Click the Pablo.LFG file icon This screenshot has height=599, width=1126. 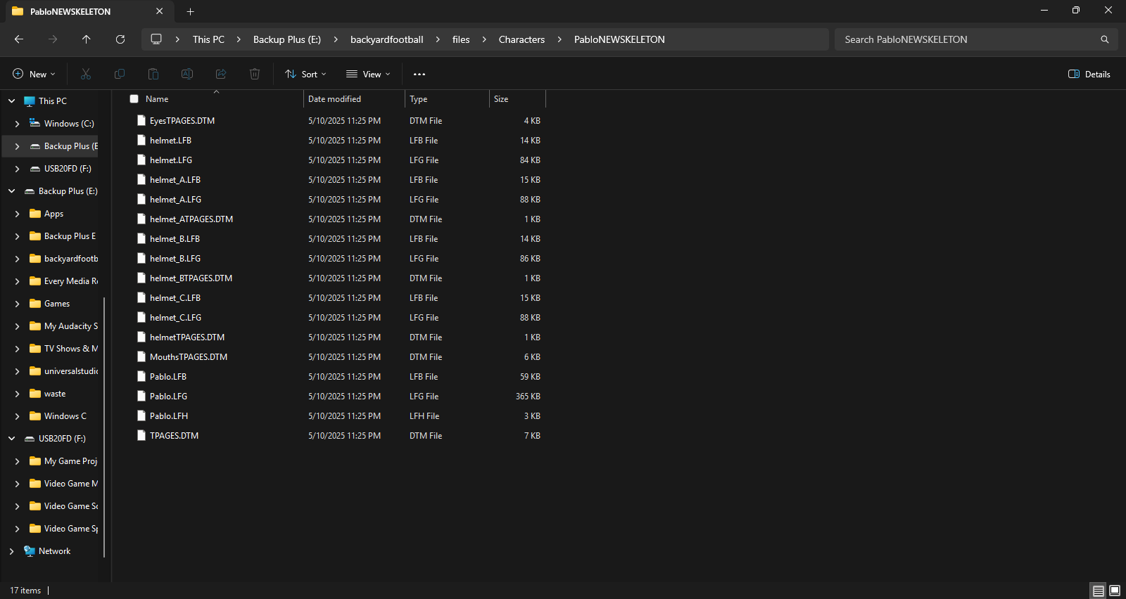(x=141, y=396)
